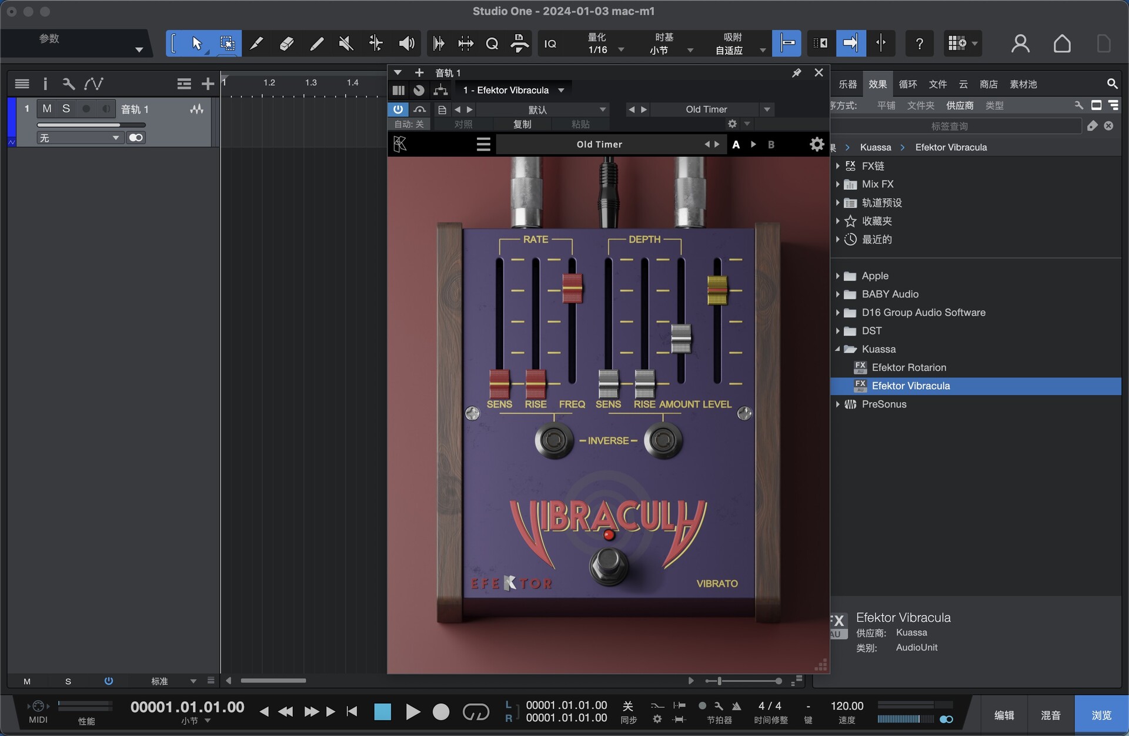Click the 自动: 关 automation button
Screen dimensions: 1129x736
tap(409, 125)
